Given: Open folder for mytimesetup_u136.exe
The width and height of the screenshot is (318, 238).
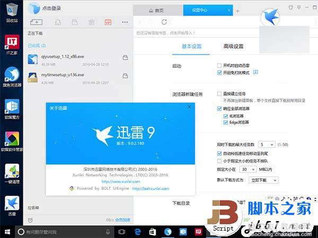Looking at the screenshot, I should [125, 76].
